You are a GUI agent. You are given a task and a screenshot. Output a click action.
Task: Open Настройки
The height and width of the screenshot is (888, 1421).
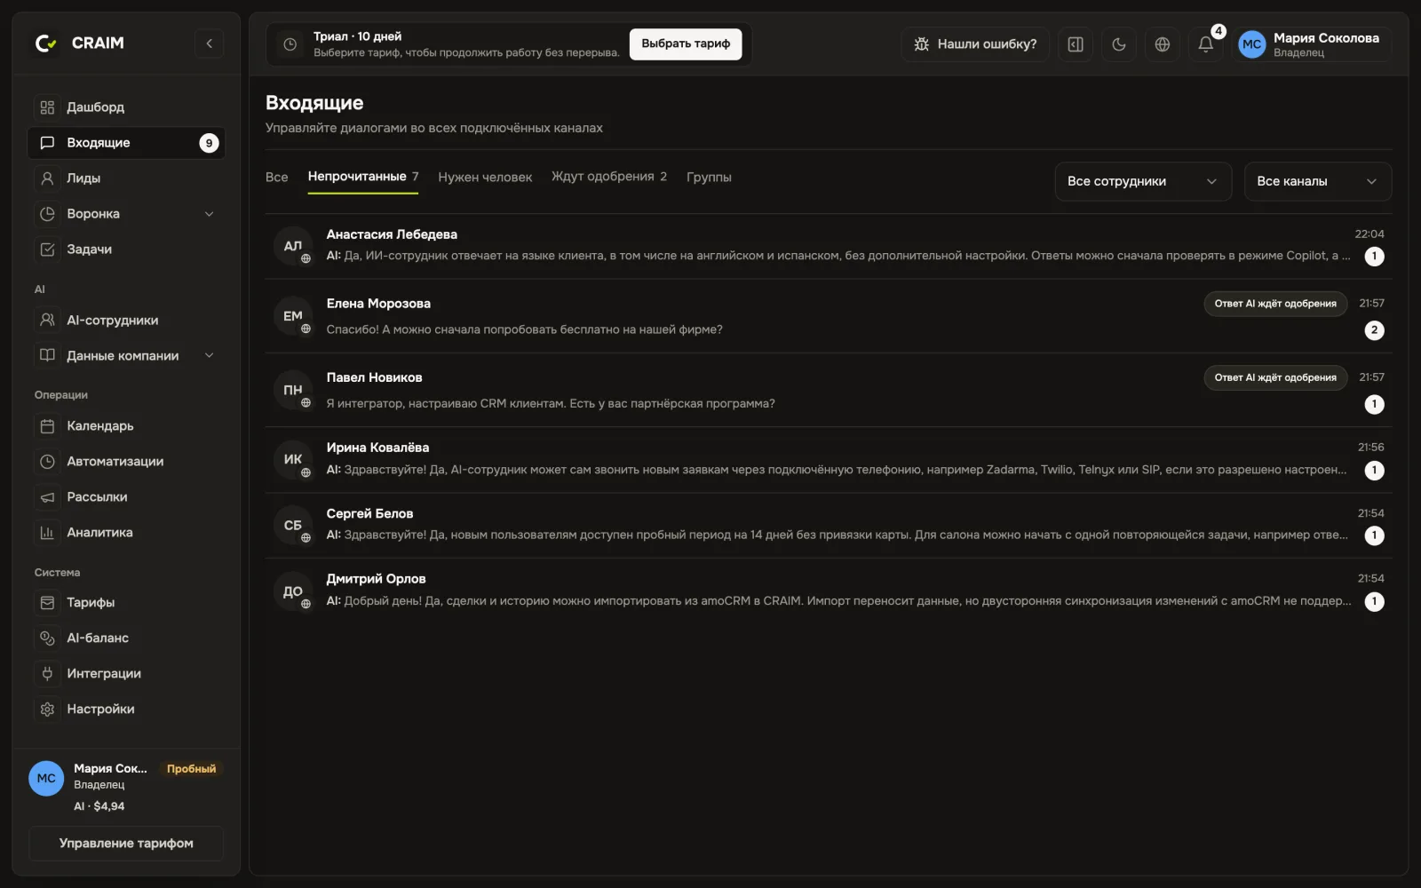click(x=126, y=710)
